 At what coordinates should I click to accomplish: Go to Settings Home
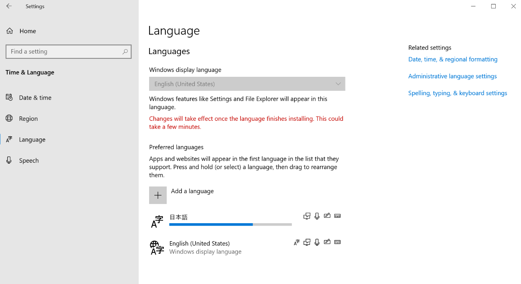(69, 31)
